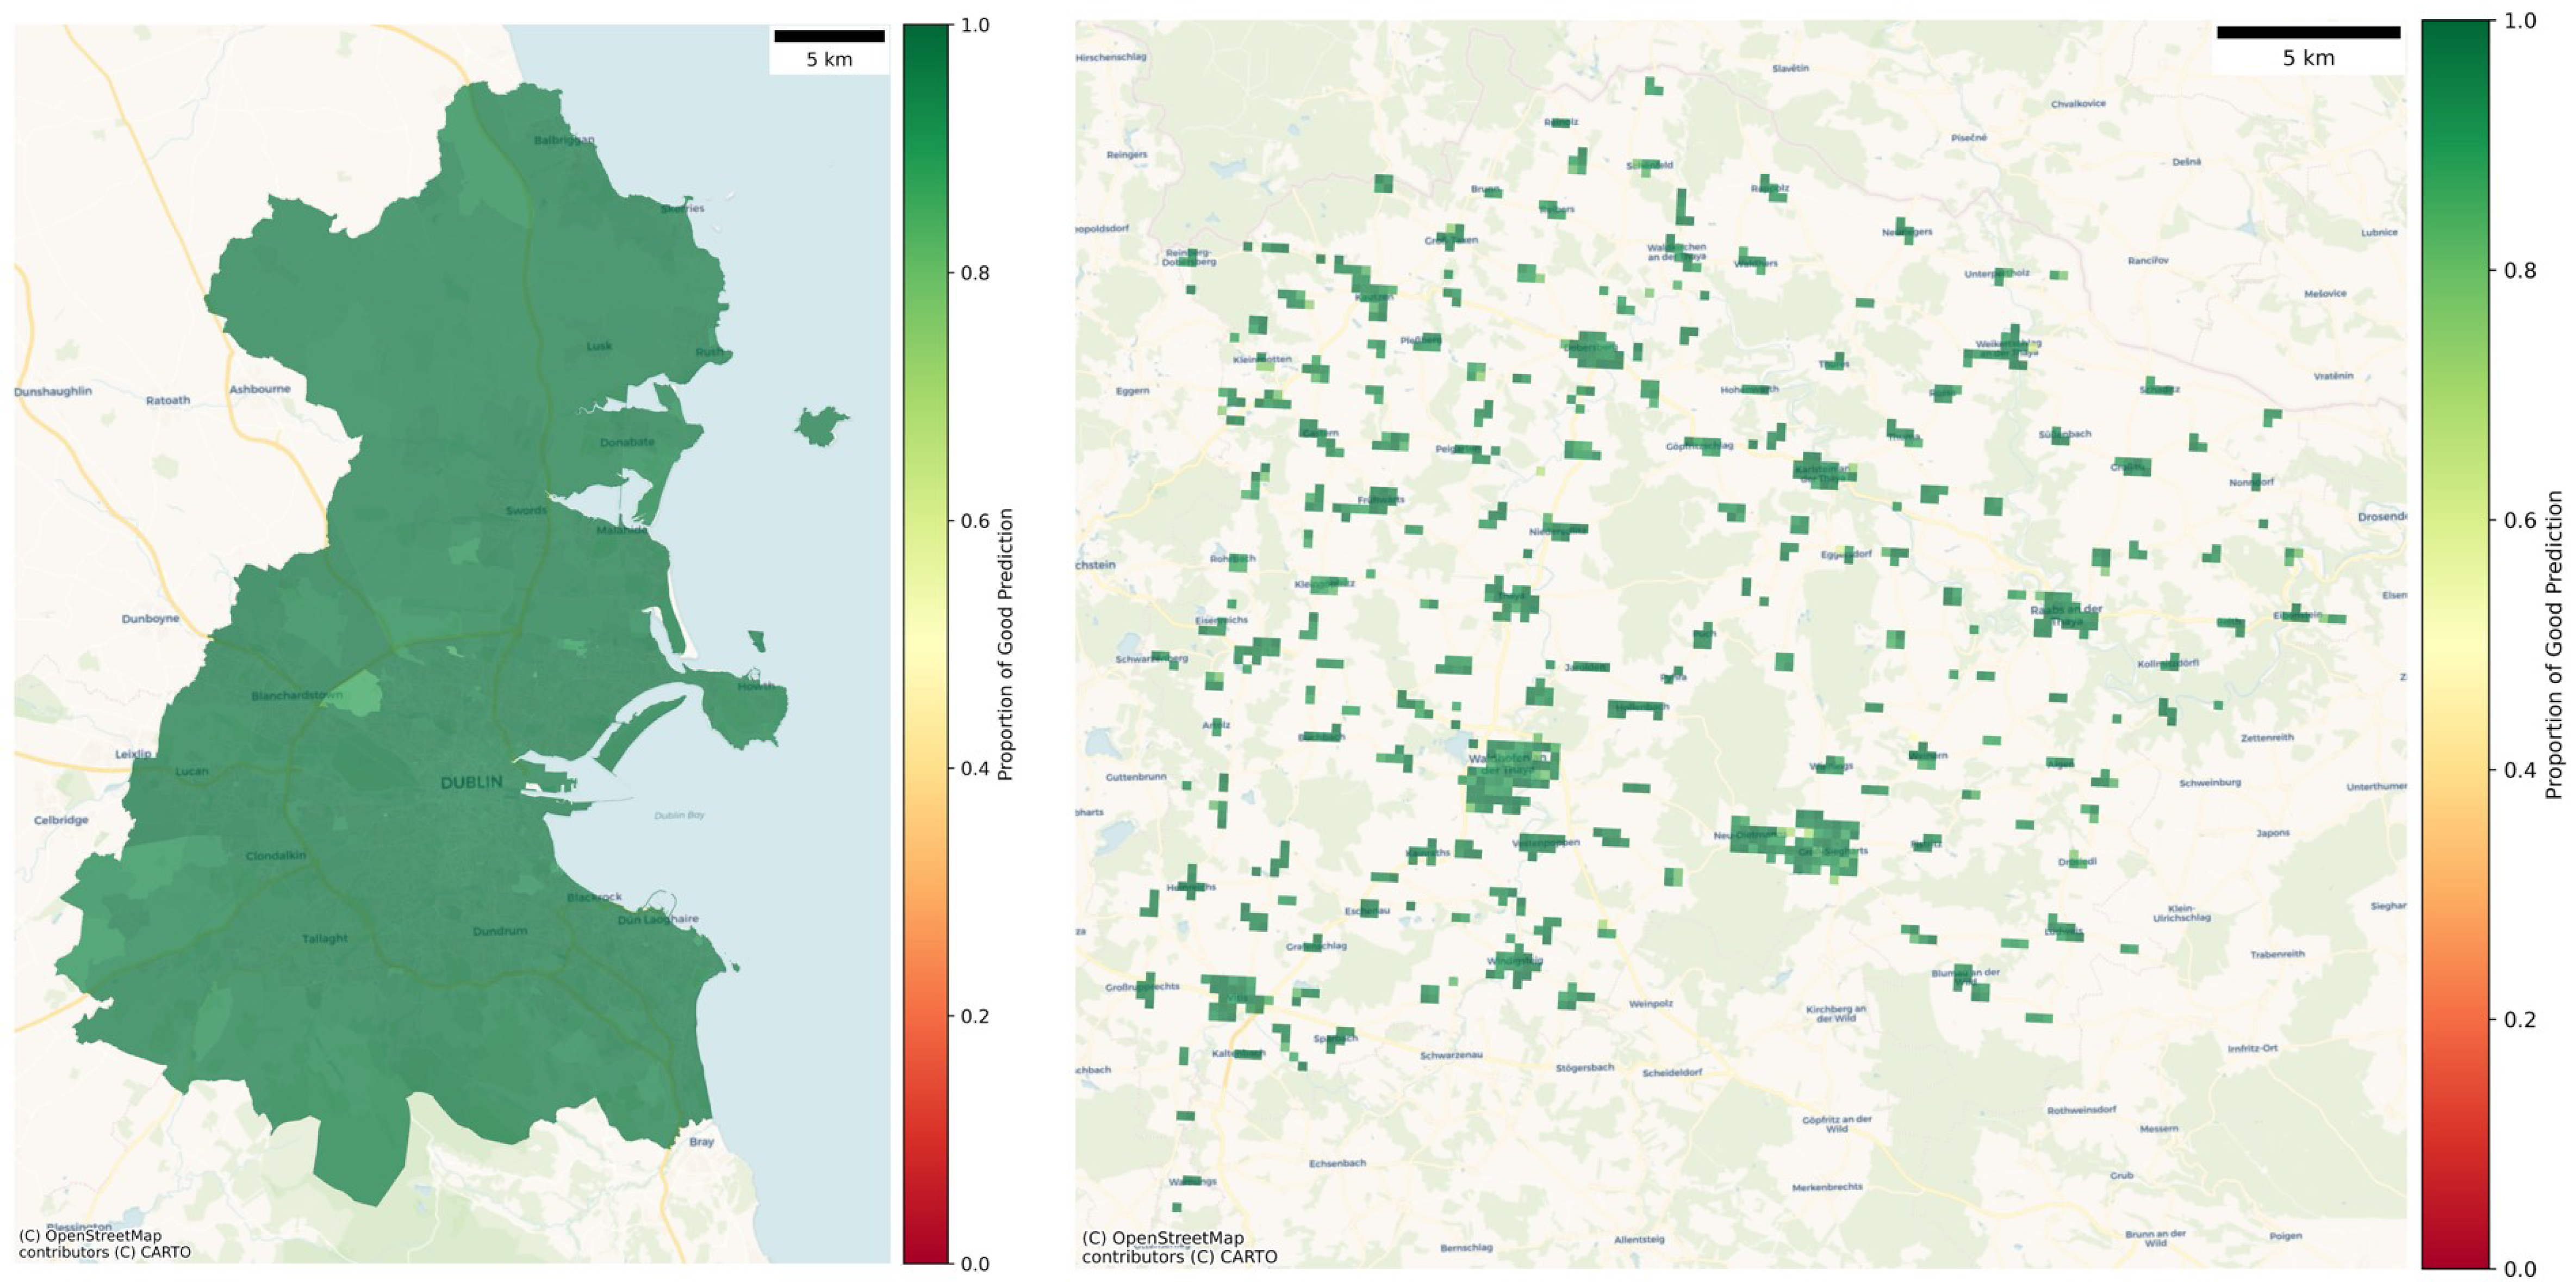Click the left map 5 km scale bar
2576x1282 pixels.
click(829, 37)
